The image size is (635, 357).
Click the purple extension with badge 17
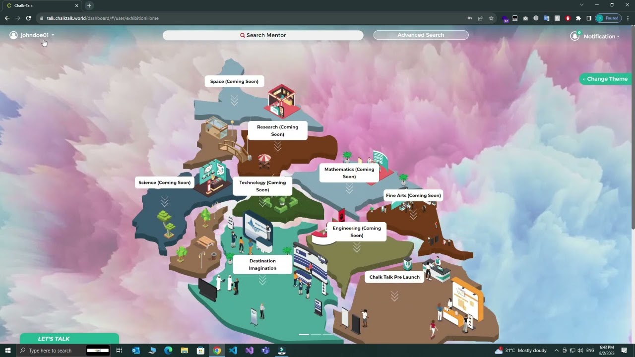pyautogui.click(x=506, y=19)
